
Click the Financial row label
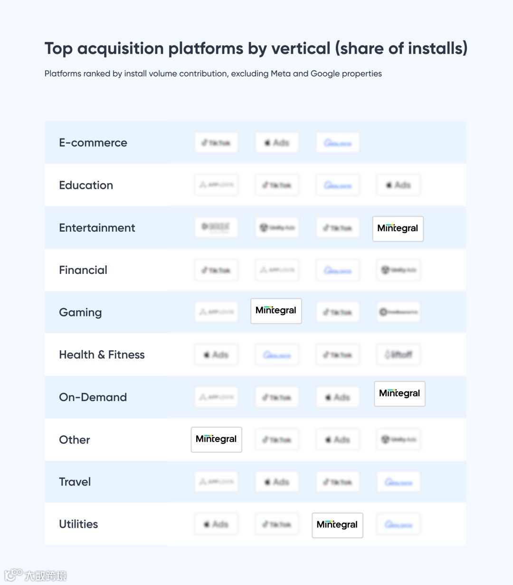click(x=83, y=270)
